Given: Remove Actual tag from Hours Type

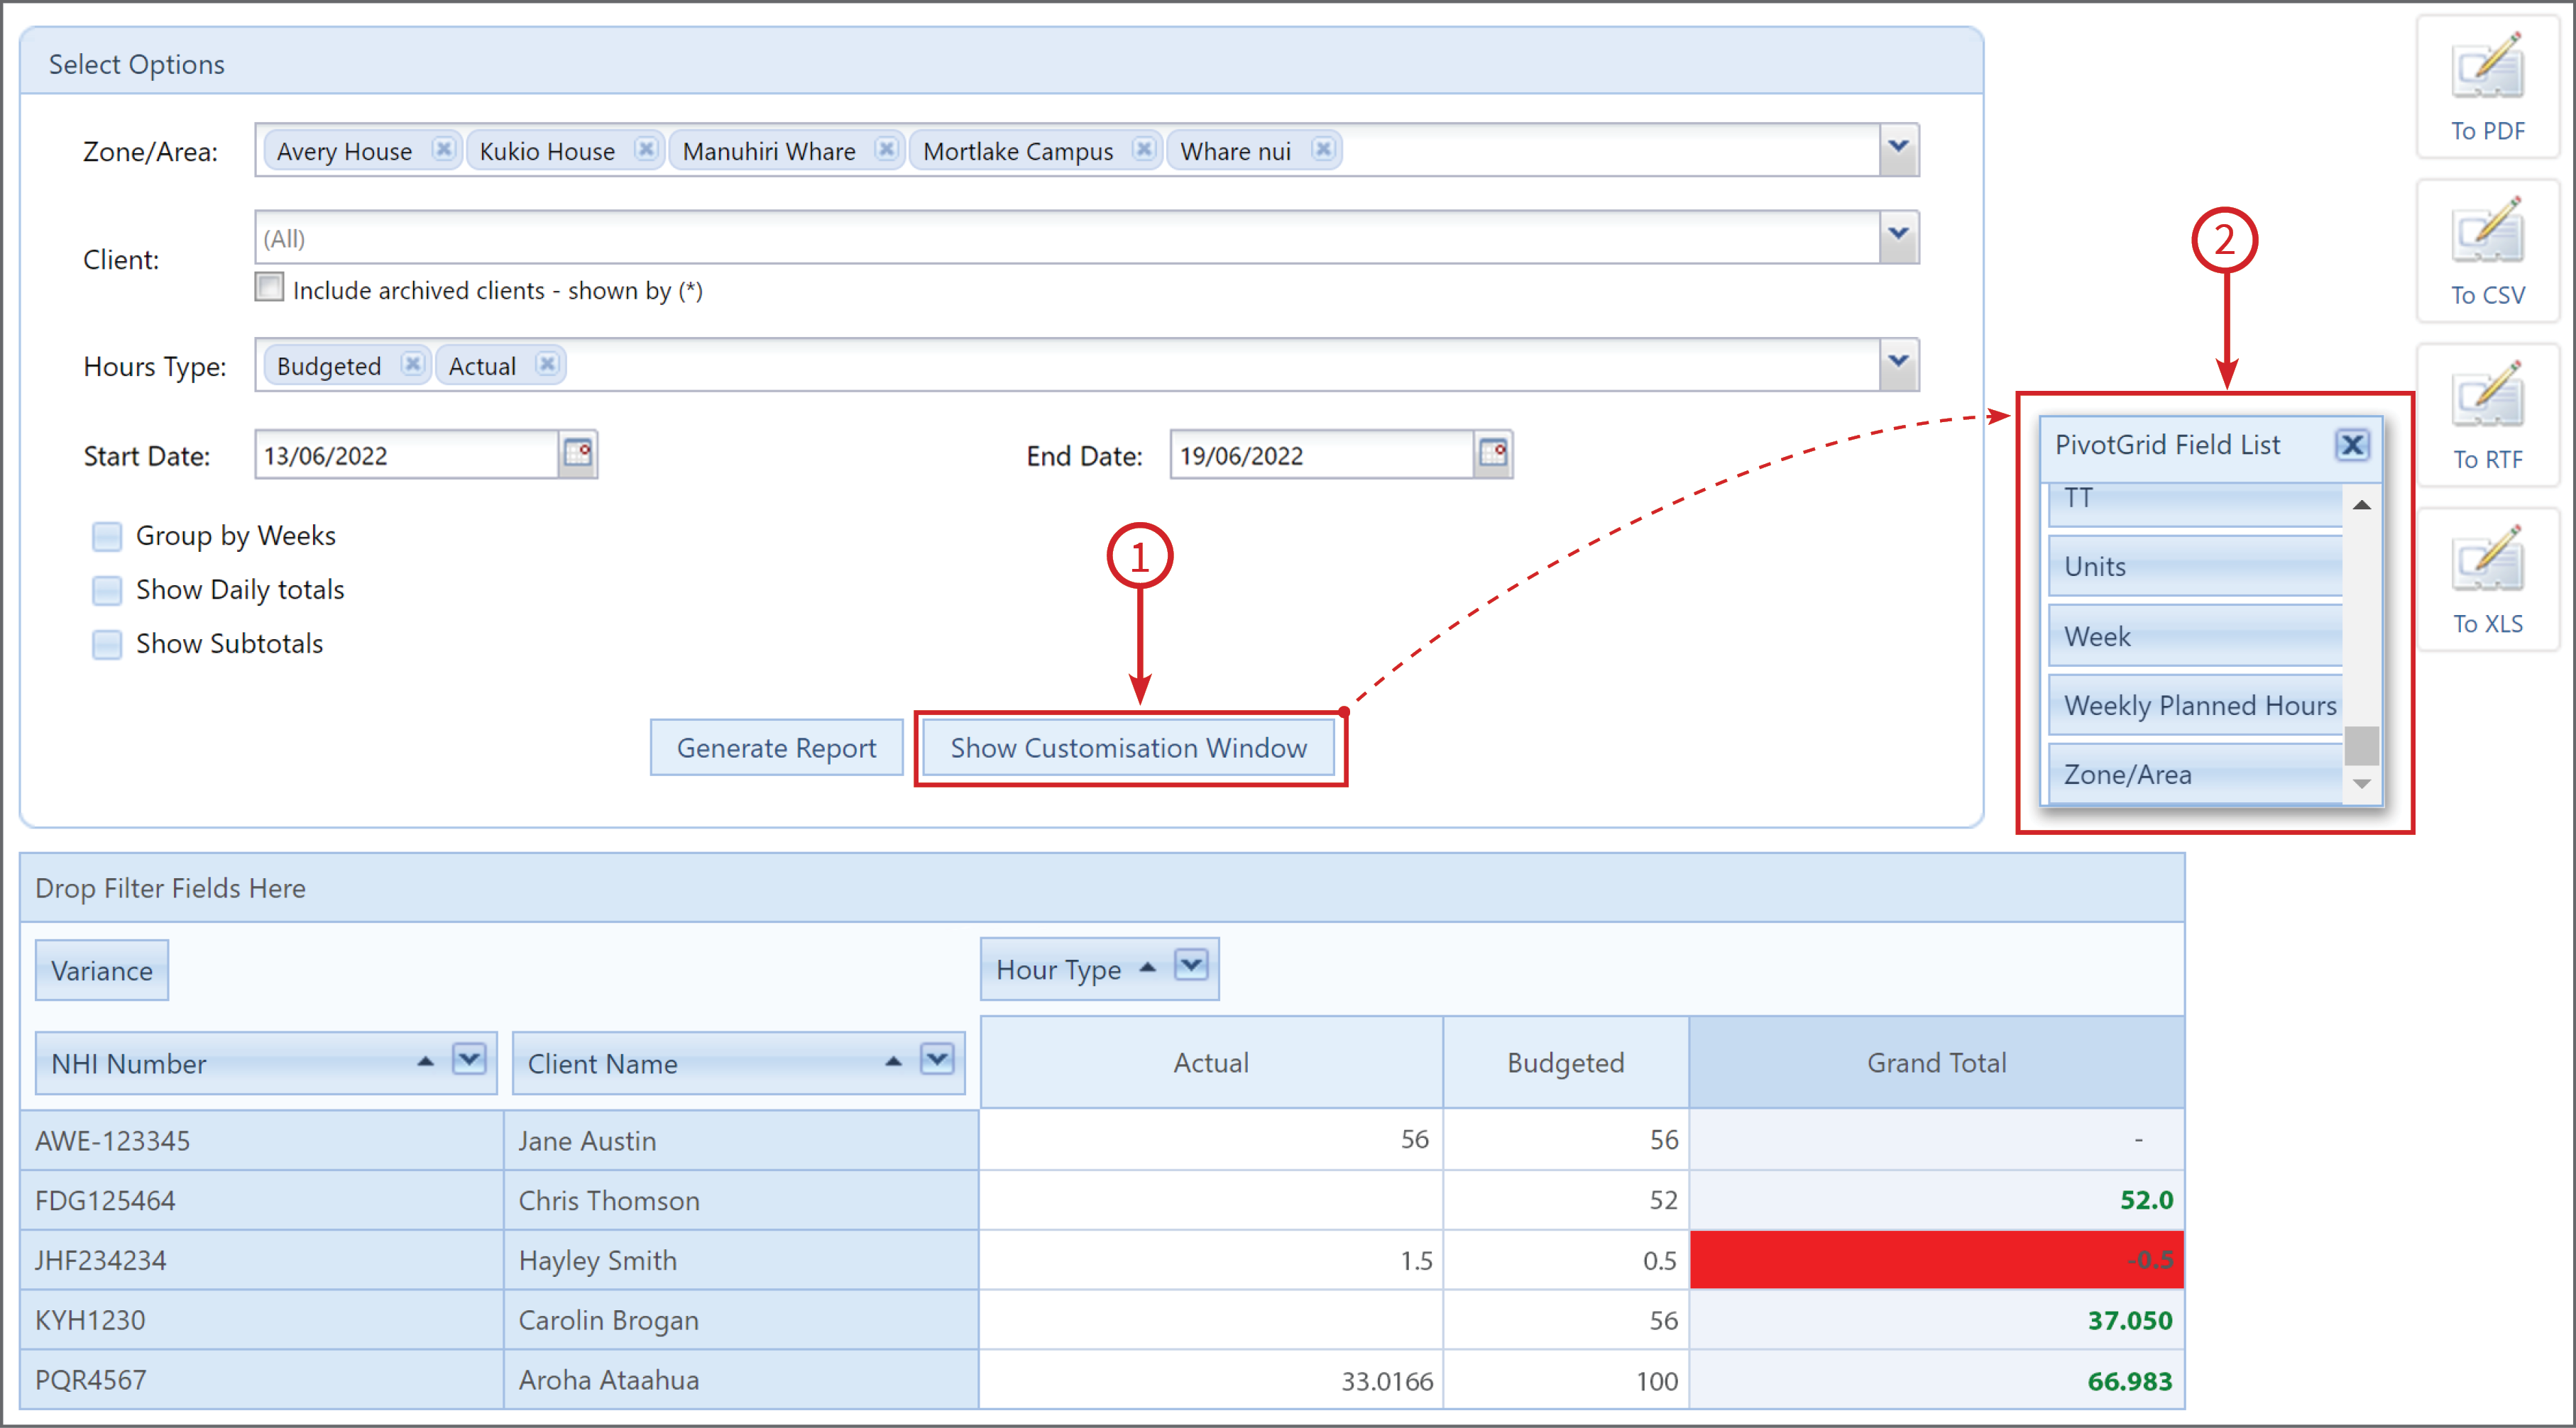Looking at the screenshot, I should tap(547, 365).
